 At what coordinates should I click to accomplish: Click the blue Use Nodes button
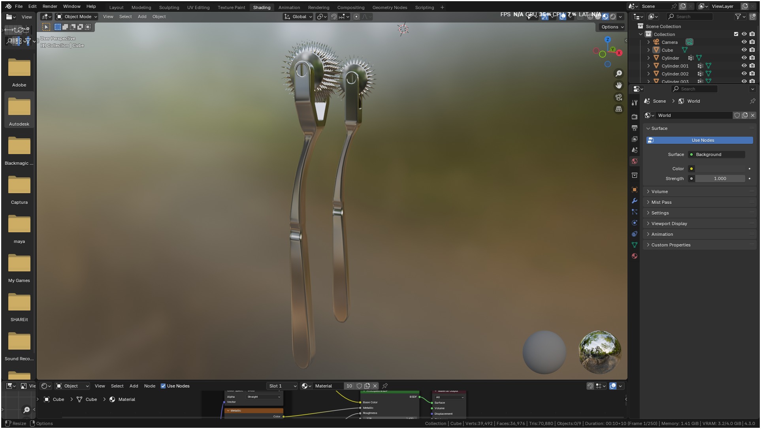699,140
